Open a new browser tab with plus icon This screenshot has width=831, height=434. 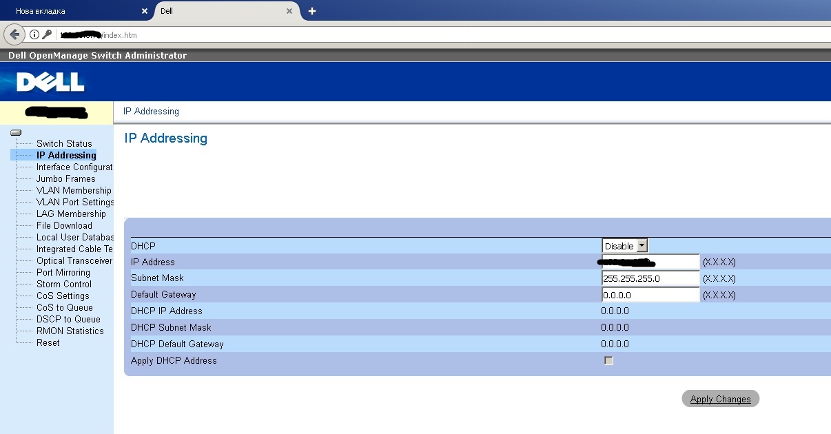[x=312, y=11]
